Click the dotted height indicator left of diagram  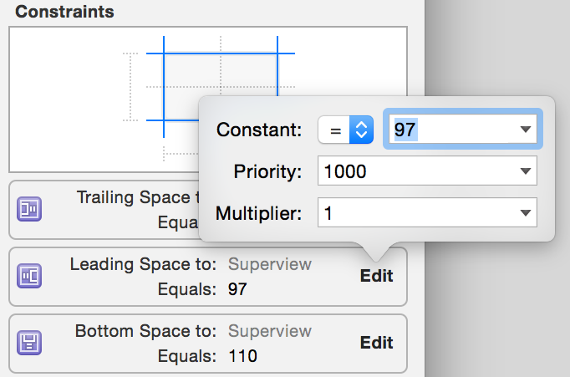129,87
